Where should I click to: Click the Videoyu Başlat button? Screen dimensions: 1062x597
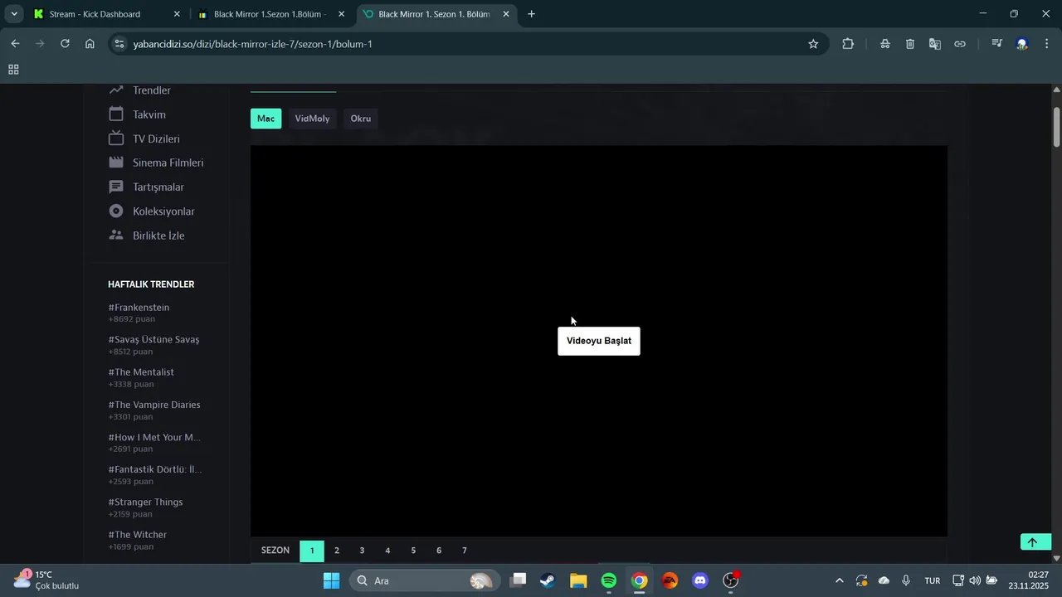pyautogui.click(x=598, y=341)
